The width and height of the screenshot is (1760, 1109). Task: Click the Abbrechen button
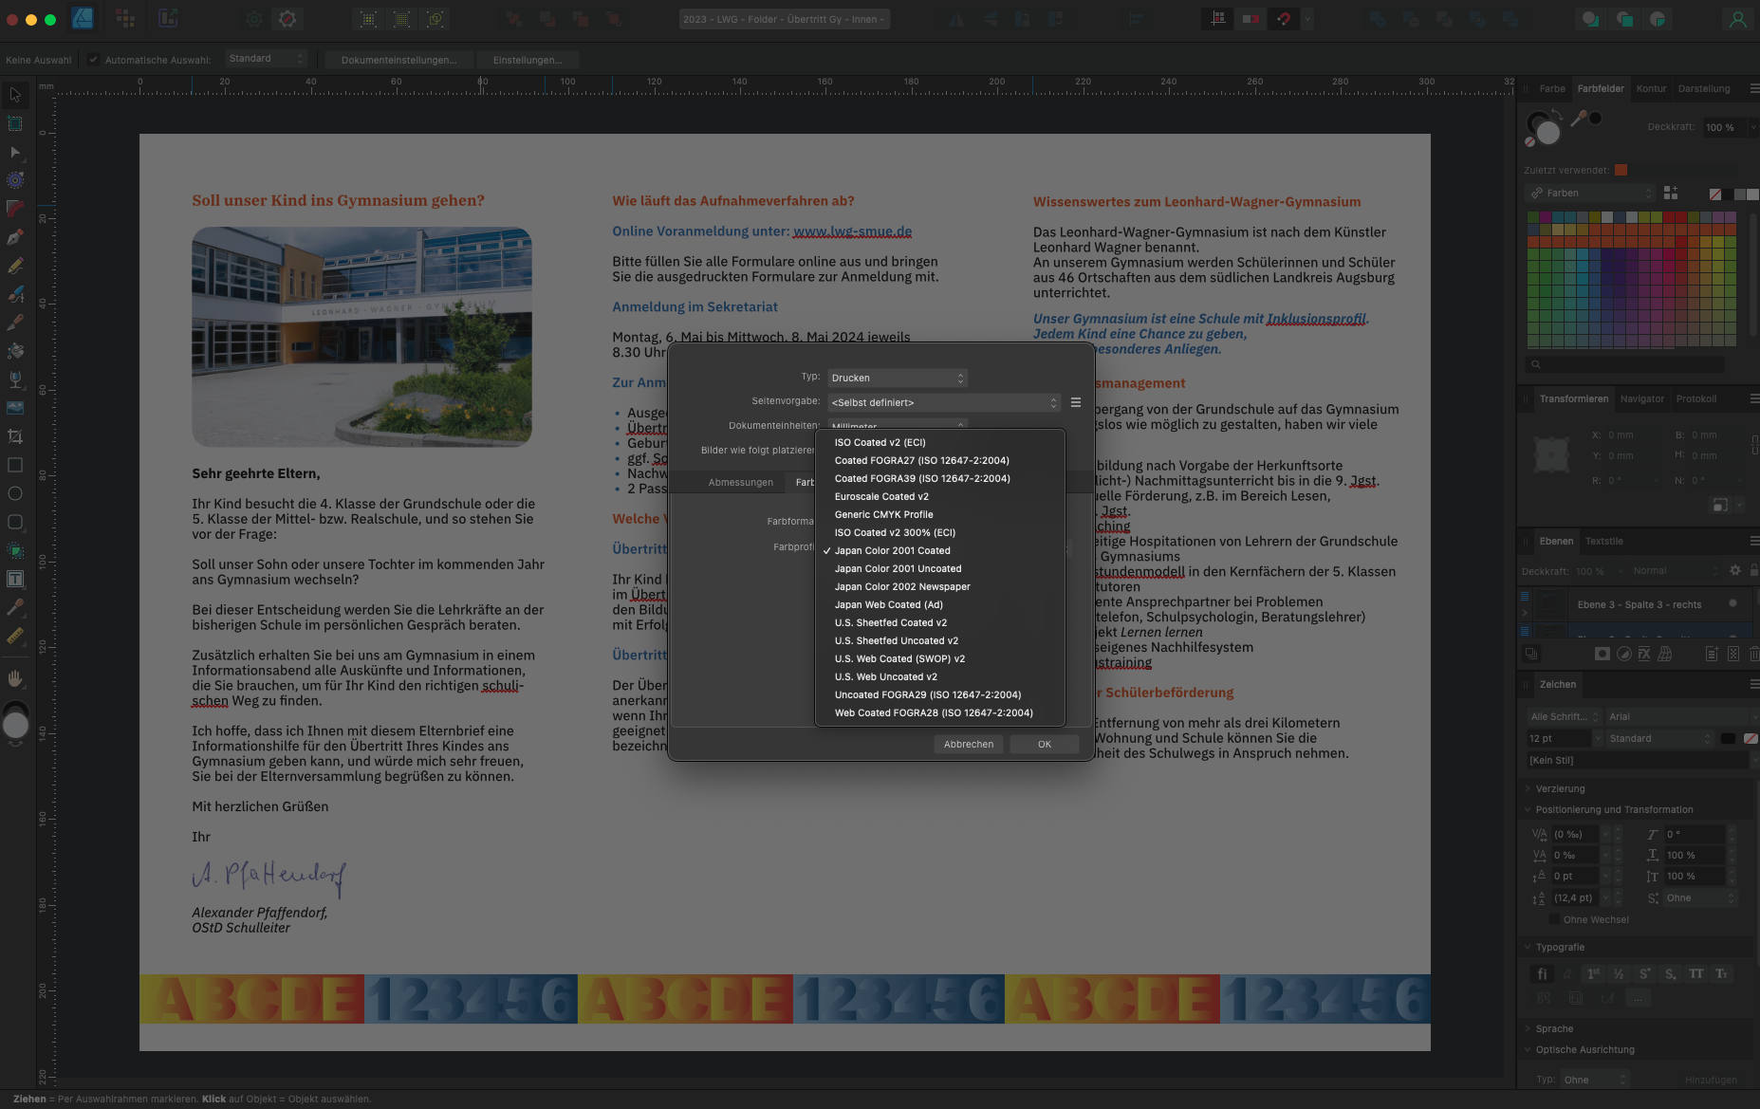tap(968, 744)
